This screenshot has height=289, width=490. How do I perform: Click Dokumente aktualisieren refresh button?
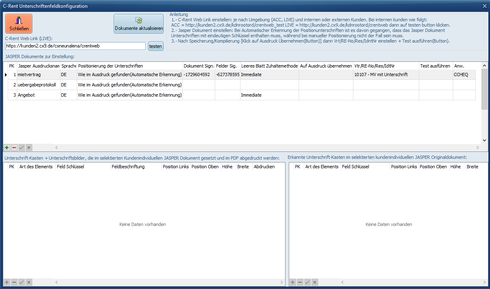click(139, 24)
